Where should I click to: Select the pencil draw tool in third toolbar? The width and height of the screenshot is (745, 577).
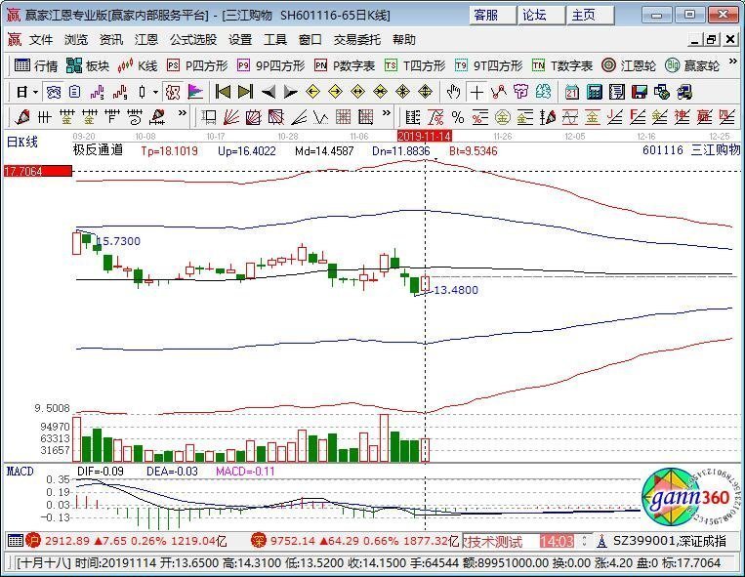pyautogui.click(x=21, y=116)
